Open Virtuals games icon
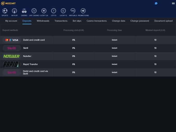The image size is (176, 132). 73,11
